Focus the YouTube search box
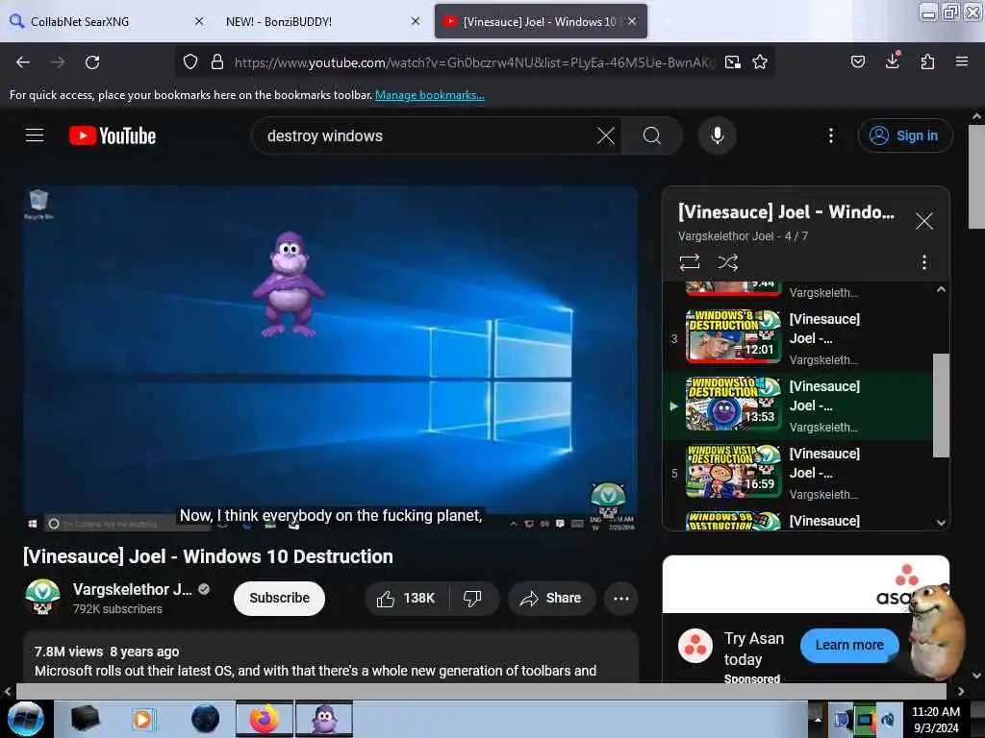 (427, 135)
